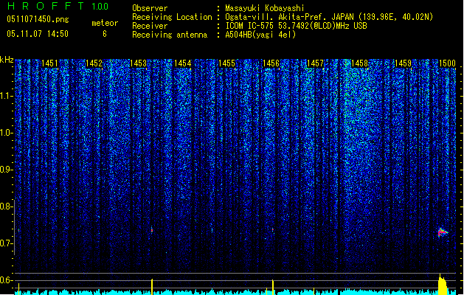464x295 pixels.
Task: Click the 'meteor' label
Action: coord(105,23)
